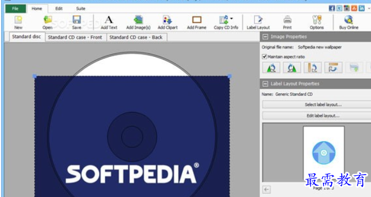Viewport: 371px width, 197px height.
Task: Open the Options settings icon
Action: (316, 23)
